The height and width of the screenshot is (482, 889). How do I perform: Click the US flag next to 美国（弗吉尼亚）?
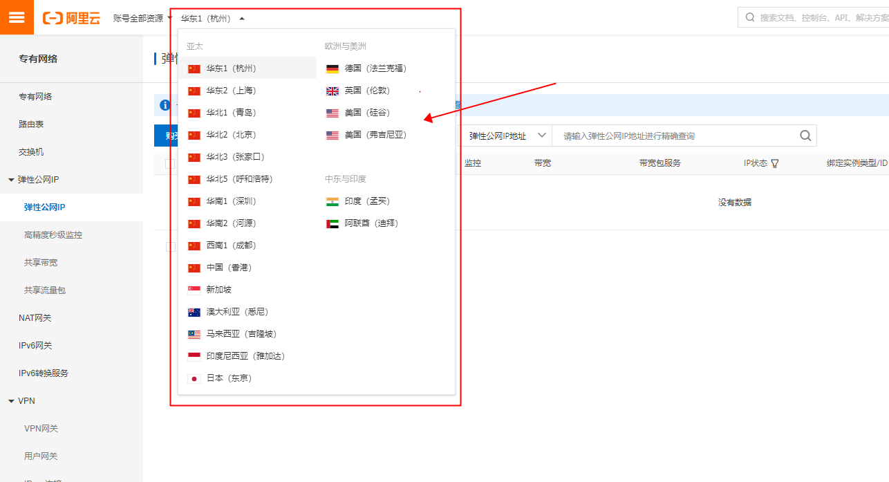click(333, 135)
